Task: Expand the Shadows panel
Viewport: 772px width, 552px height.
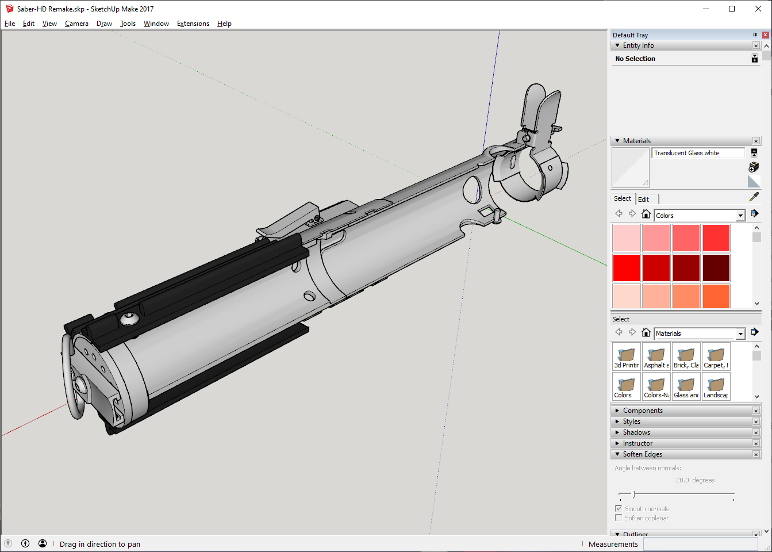Action: point(617,432)
